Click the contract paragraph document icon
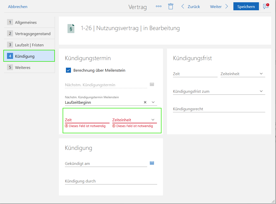The width and height of the screenshot is (276, 204). 71,29
